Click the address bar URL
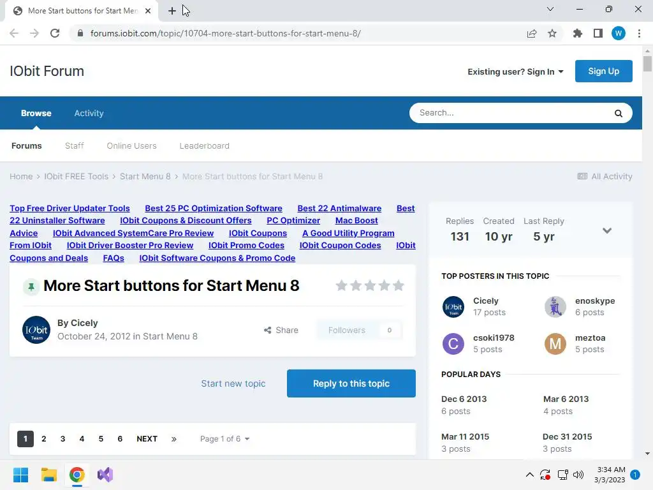 [225, 33]
